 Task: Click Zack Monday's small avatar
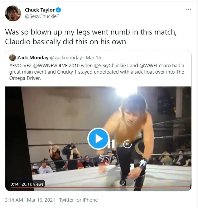[x=12, y=58]
